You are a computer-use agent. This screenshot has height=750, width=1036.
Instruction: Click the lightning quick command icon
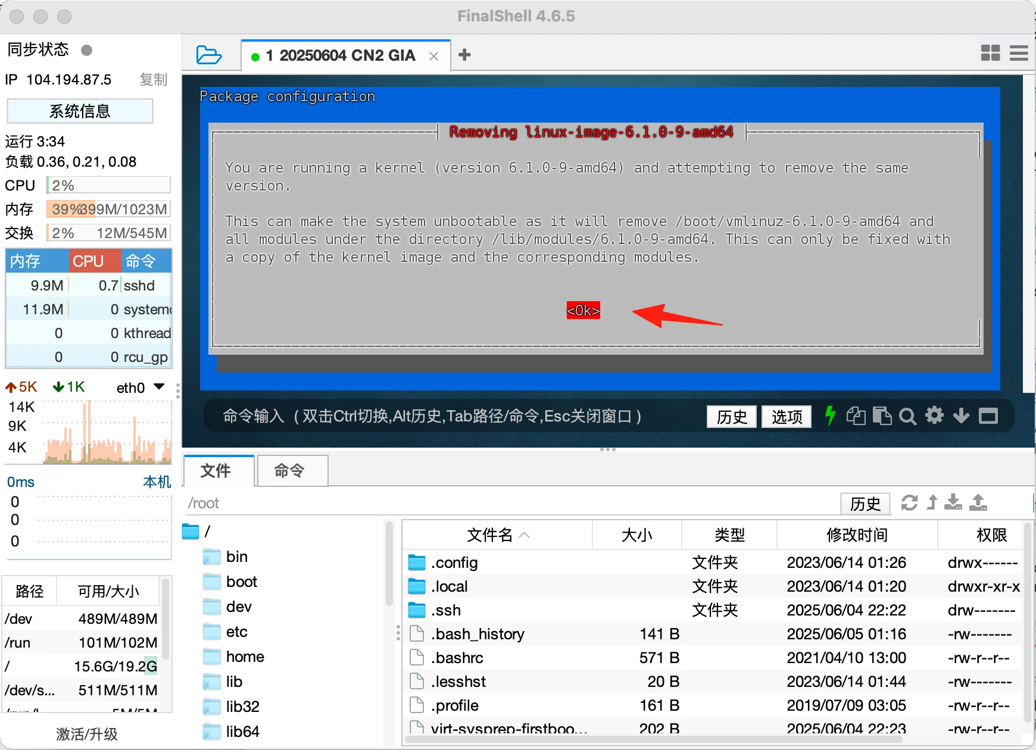point(830,415)
